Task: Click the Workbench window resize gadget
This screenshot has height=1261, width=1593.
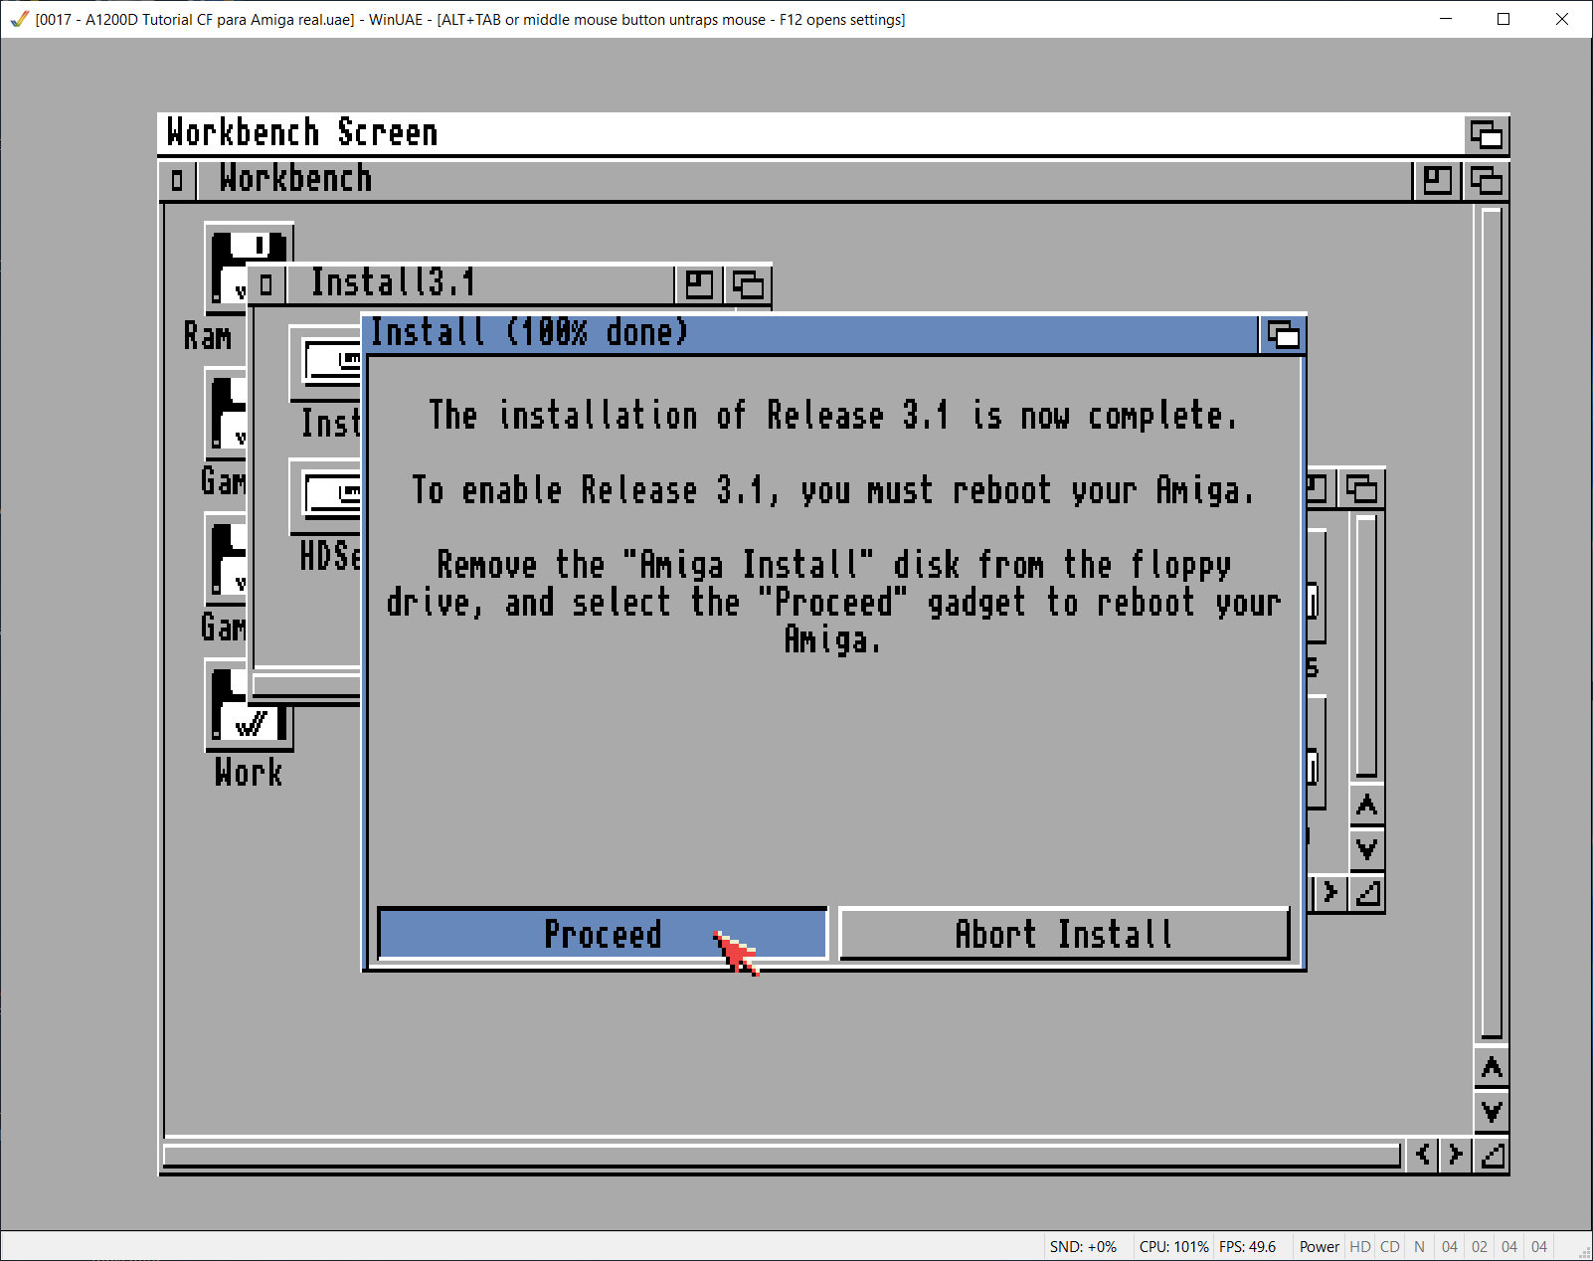Action: pos(1493,1155)
